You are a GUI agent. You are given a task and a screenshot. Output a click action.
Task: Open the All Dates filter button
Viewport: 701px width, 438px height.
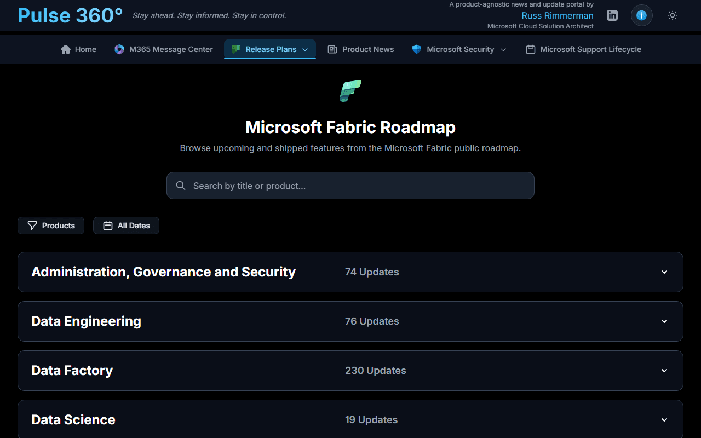coord(126,226)
